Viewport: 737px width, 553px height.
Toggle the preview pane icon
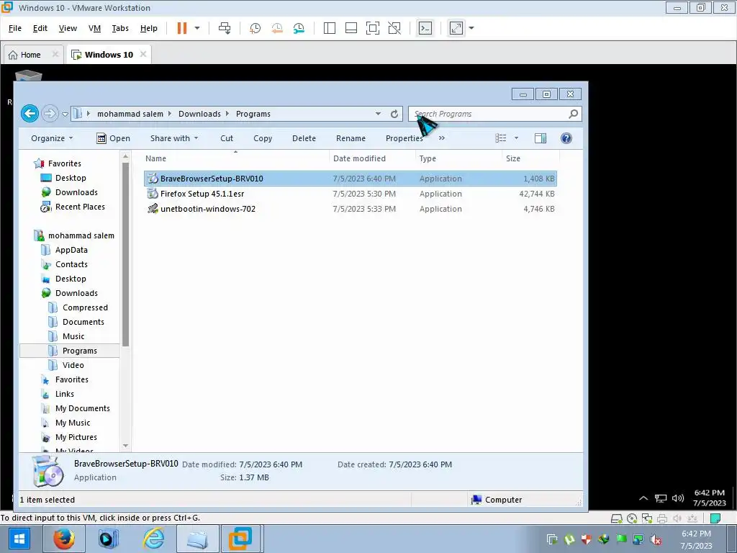pyautogui.click(x=541, y=138)
